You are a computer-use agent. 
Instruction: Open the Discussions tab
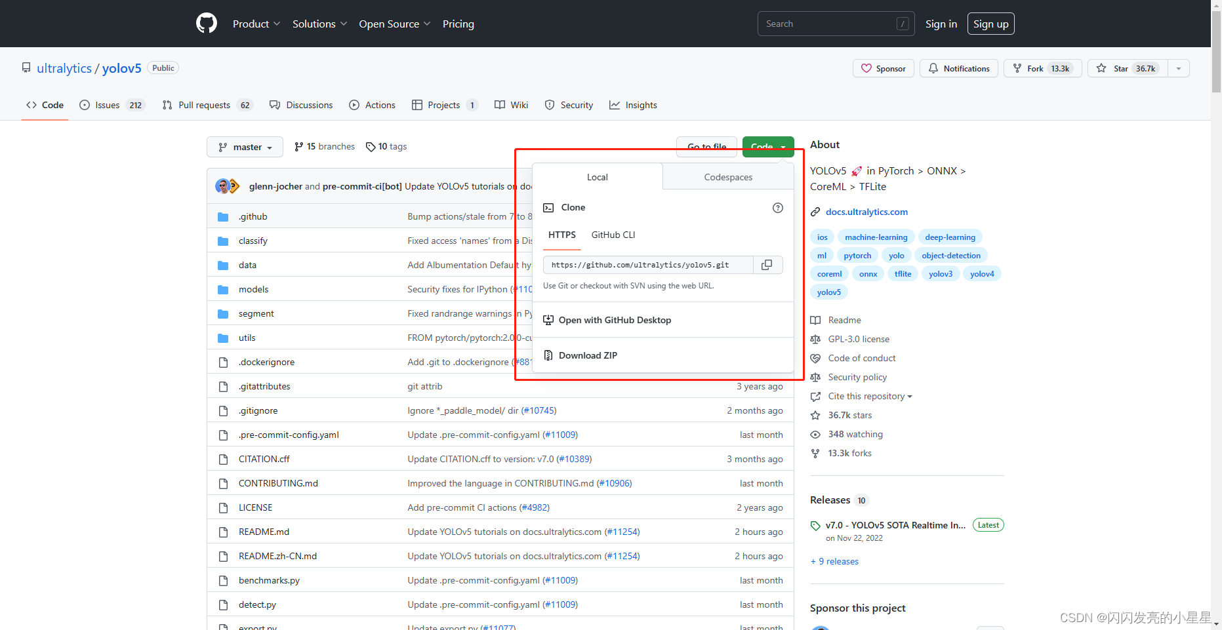[301, 105]
